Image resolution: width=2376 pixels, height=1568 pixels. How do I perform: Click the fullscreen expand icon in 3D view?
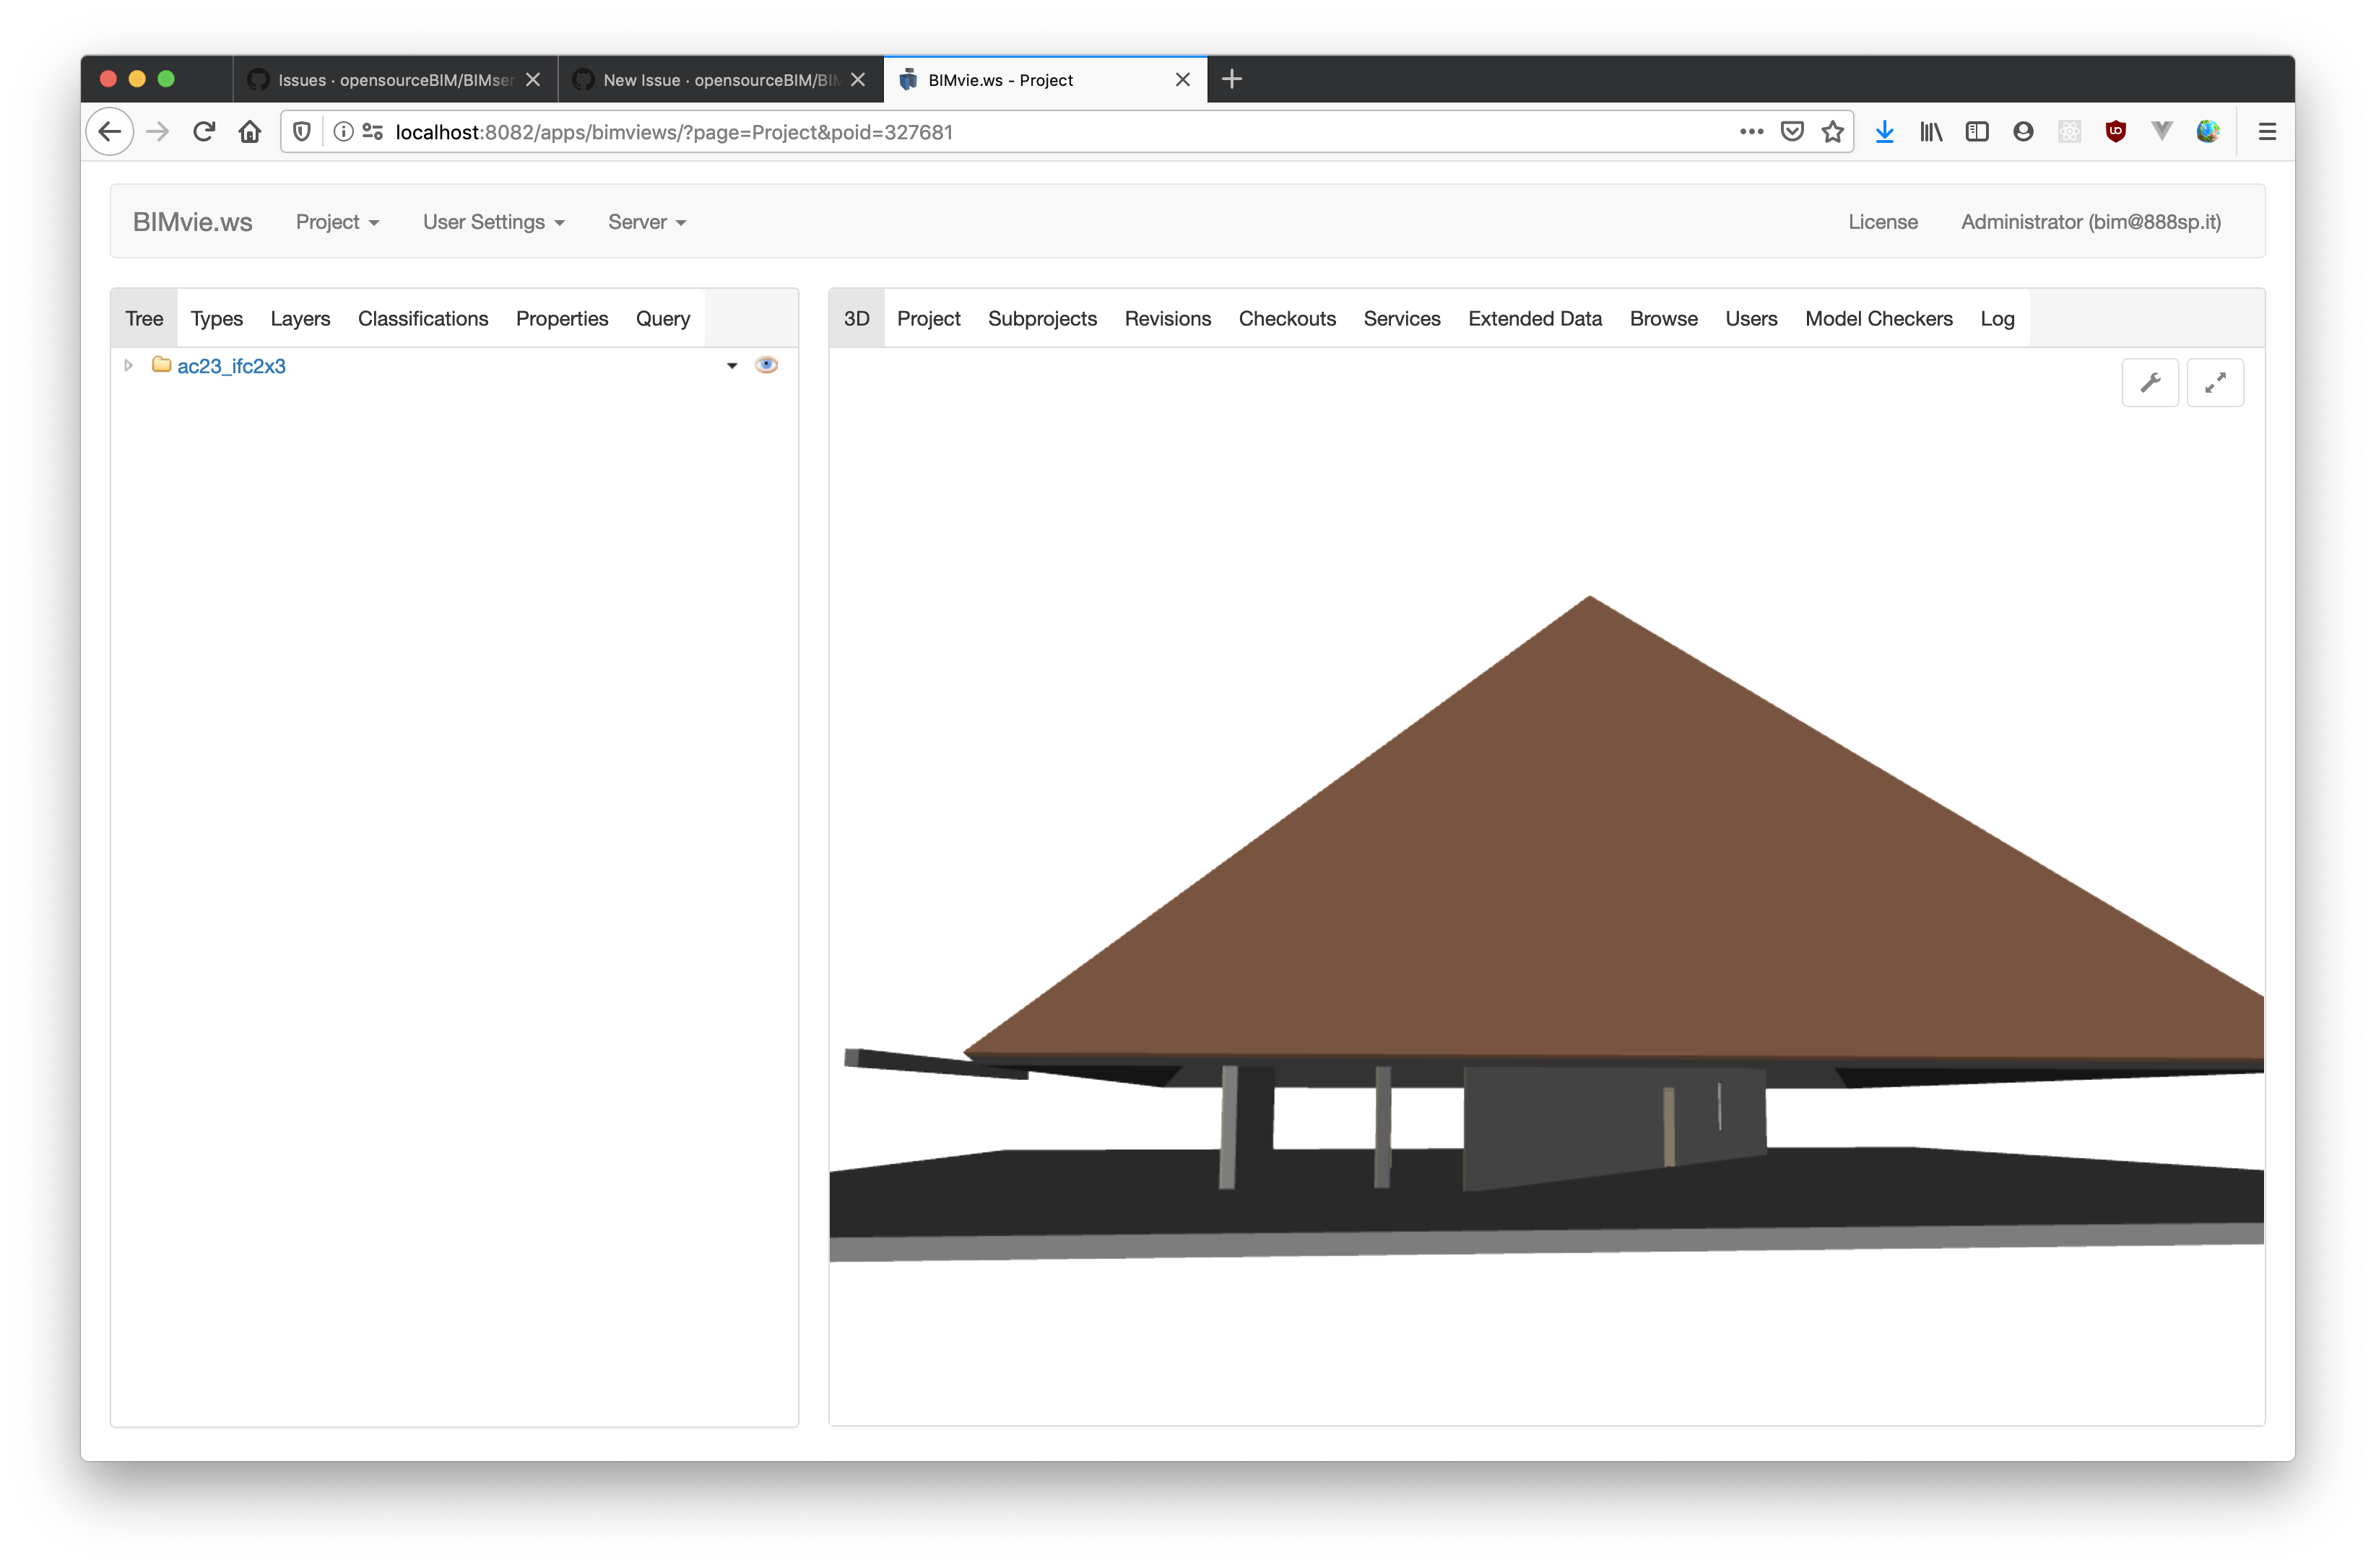pyautogui.click(x=2216, y=382)
